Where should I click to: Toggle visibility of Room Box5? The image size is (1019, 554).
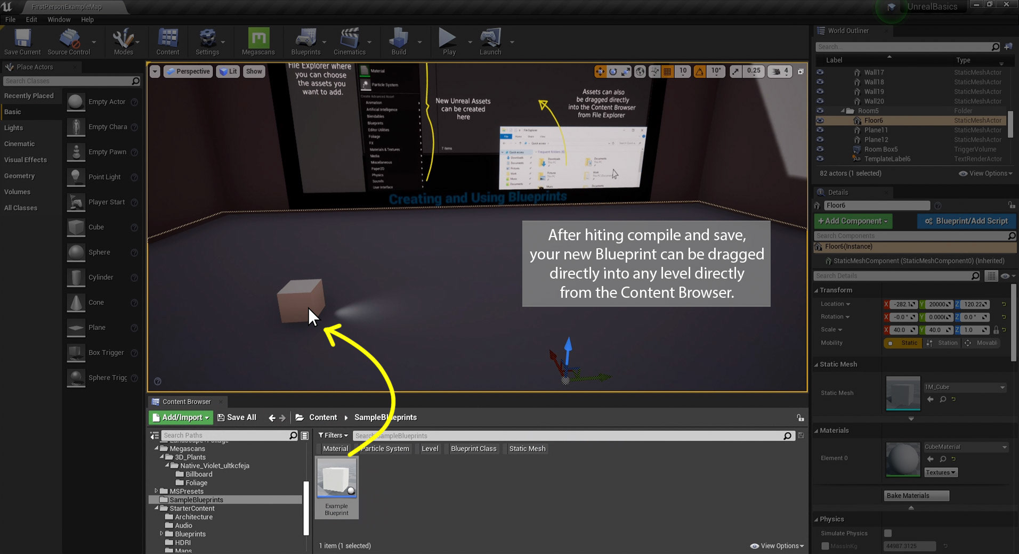click(820, 149)
